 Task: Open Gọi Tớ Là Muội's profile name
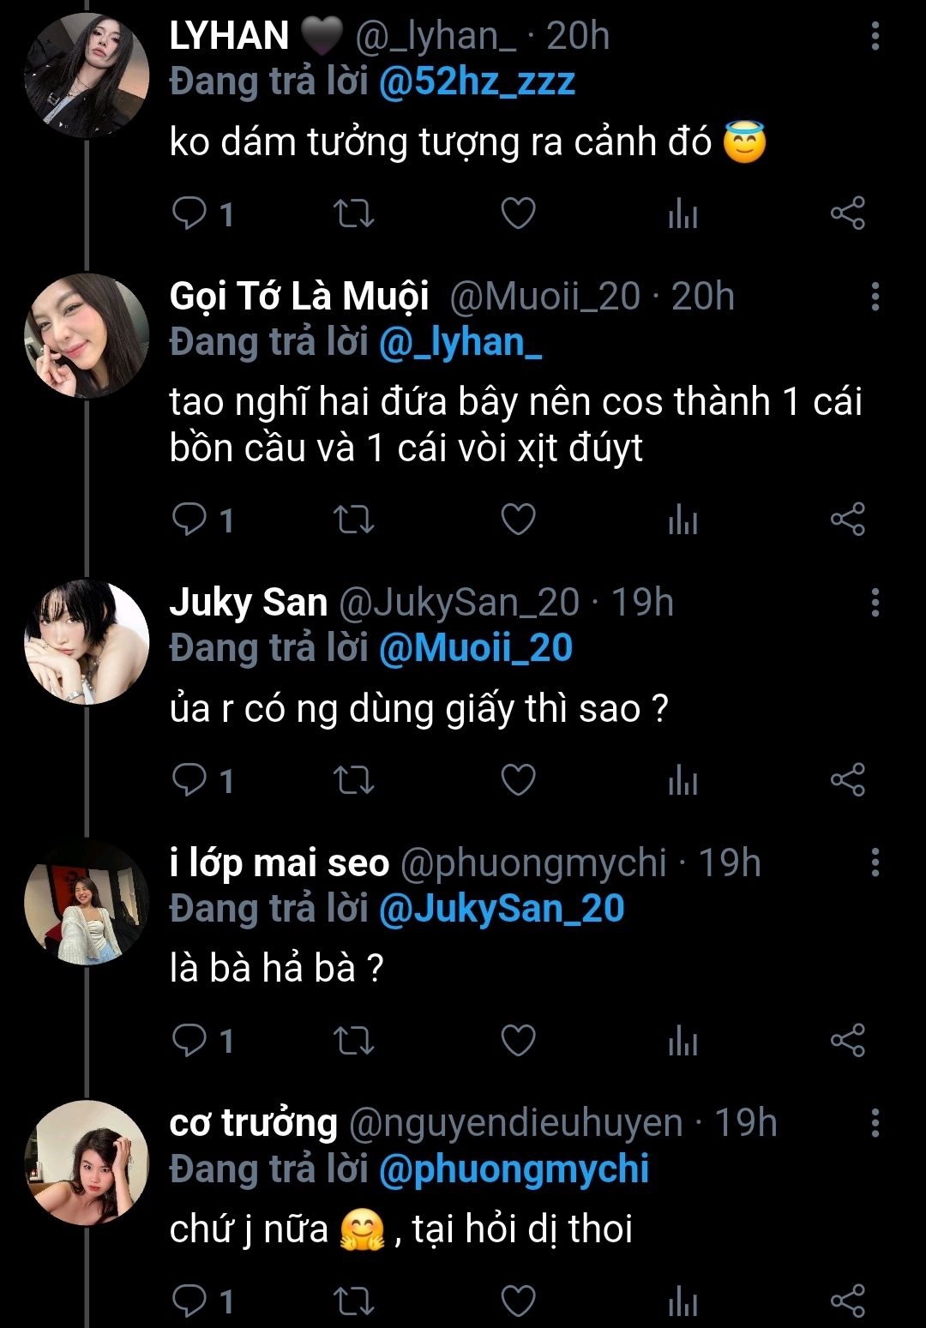[299, 297]
